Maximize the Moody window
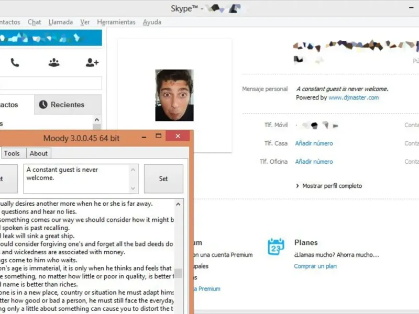 point(159,136)
